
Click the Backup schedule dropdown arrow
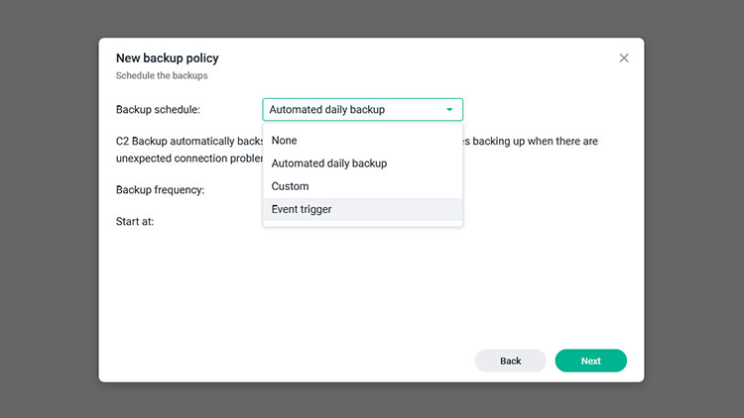(x=449, y=110)
